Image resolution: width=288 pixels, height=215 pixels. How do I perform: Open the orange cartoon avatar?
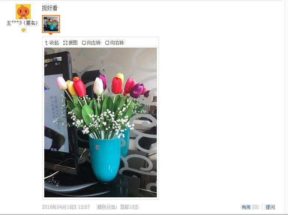pyautogui.click(x=23, y=12)
